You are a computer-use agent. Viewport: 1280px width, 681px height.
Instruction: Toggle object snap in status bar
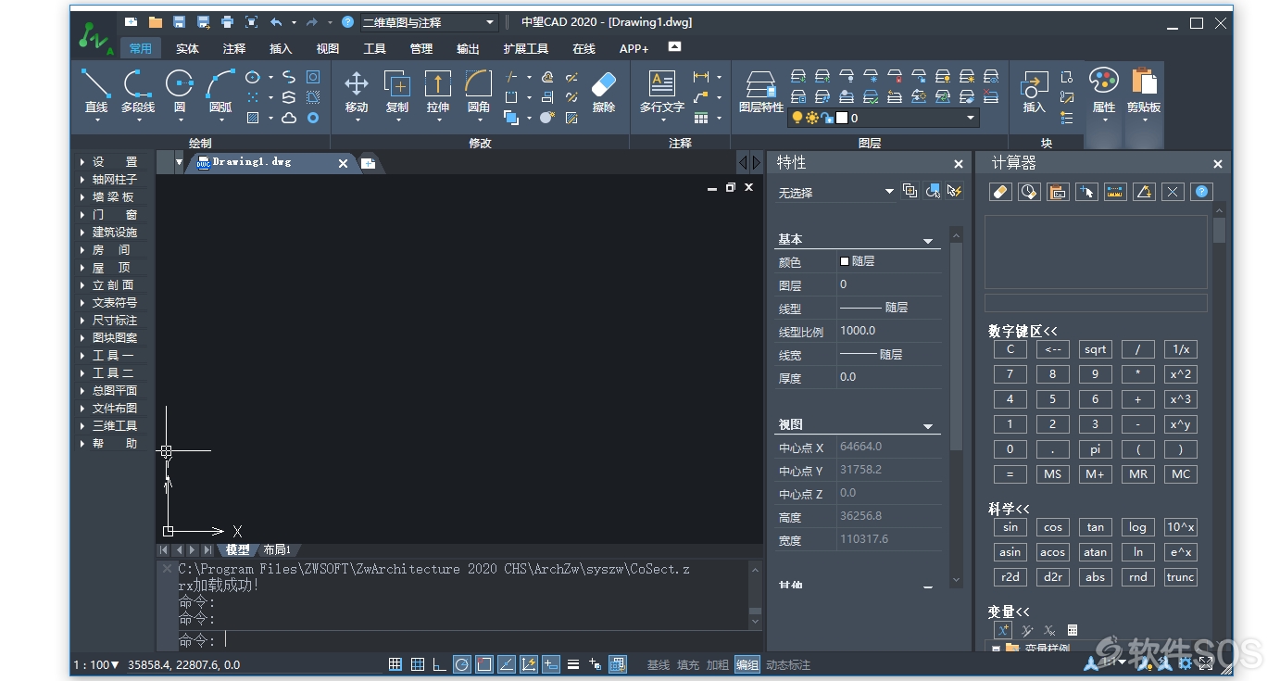coord(484,664)
